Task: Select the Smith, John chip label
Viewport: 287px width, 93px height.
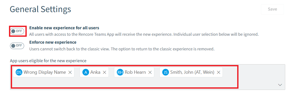Action: [x=192, y=72]
